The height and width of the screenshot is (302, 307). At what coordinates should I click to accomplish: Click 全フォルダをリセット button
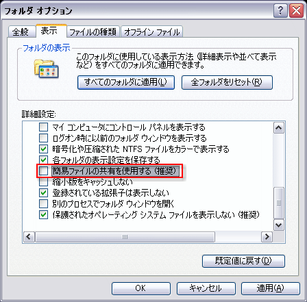227,82
